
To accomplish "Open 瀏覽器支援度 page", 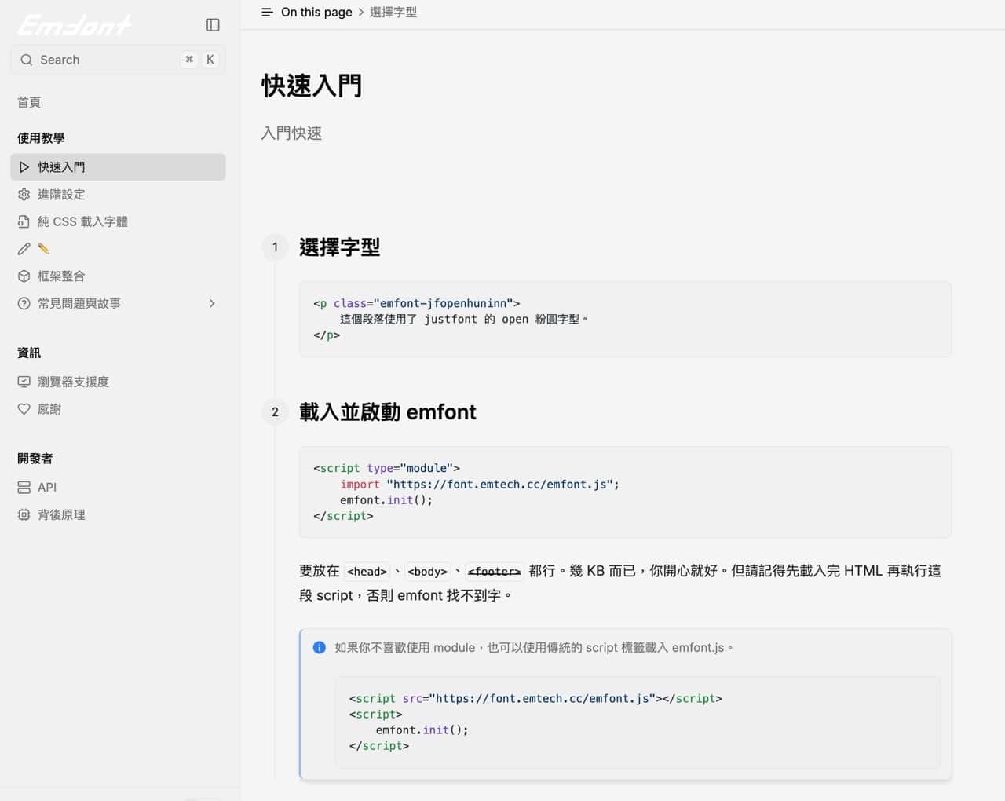I will pos(118,382).
